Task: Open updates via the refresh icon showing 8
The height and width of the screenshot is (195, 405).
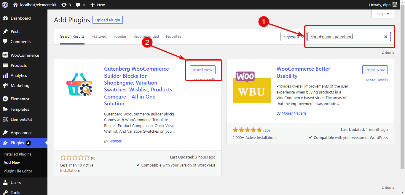Action: (x=63, y=4)
